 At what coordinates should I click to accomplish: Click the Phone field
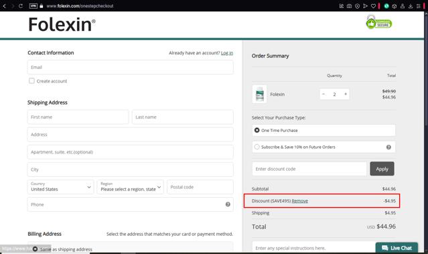[130, 204]
